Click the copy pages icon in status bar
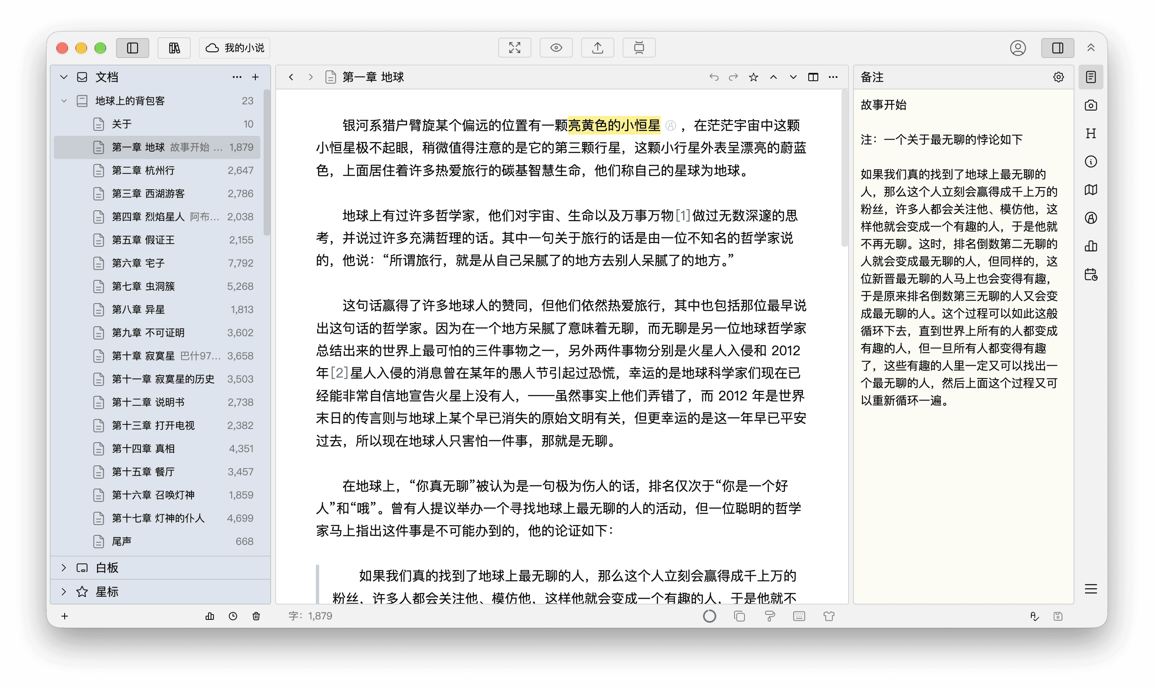 [739, 616]
